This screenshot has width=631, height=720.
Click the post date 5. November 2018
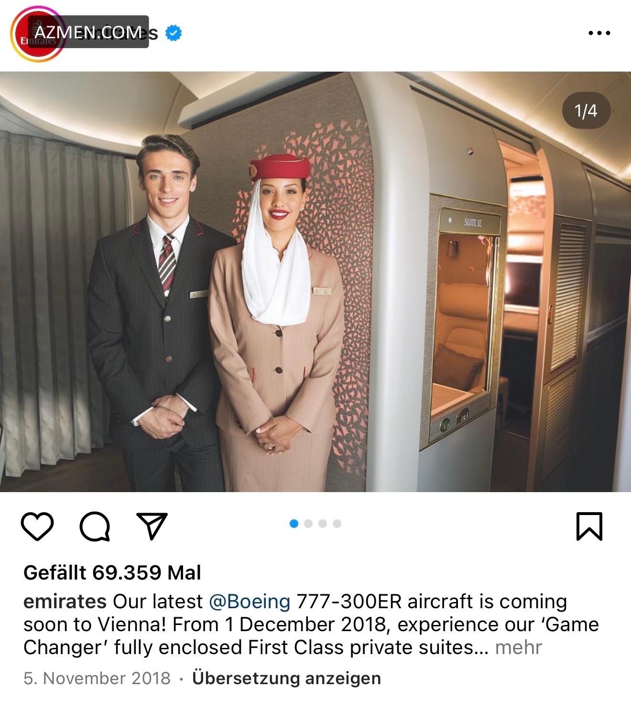tap(97, 678)
